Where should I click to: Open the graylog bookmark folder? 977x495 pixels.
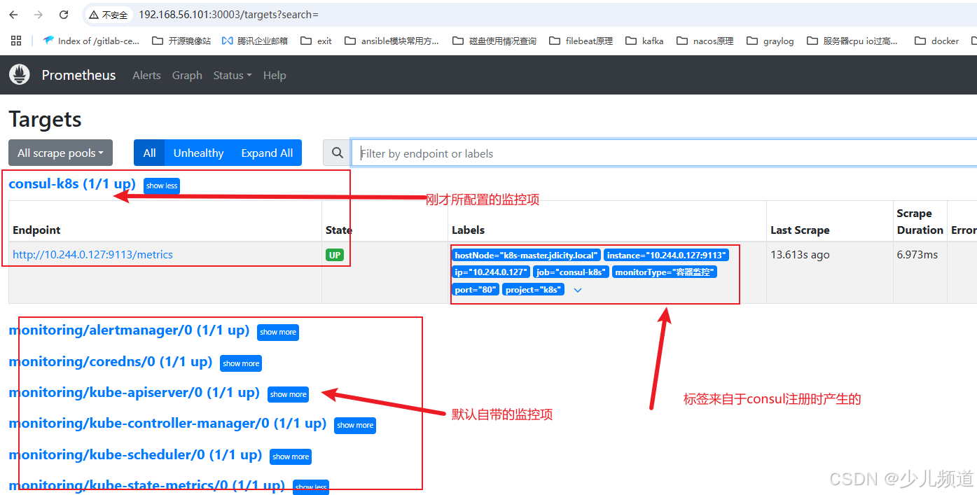[x=770, y=41]
